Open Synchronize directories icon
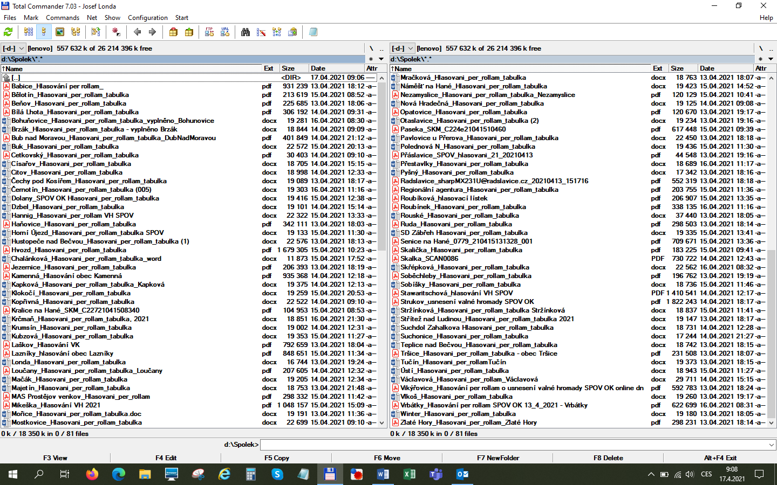The width and height of the screenshot is (777, 485). pyautogui.click(x=277, y=32)
